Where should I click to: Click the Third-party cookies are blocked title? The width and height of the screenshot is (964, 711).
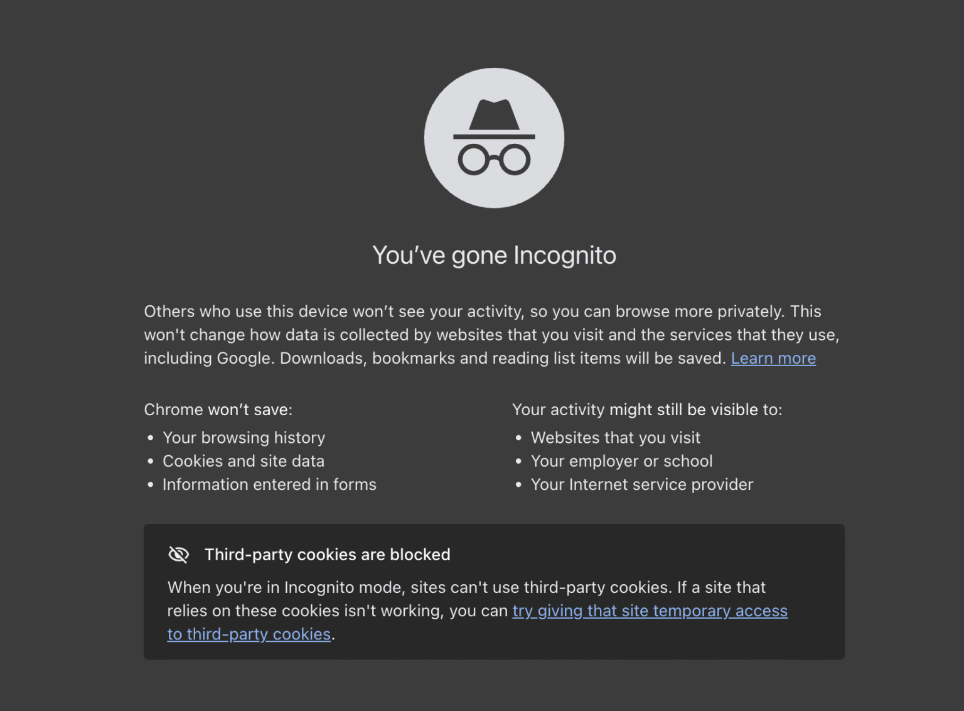pyautogui.click(x=327, y=555)
